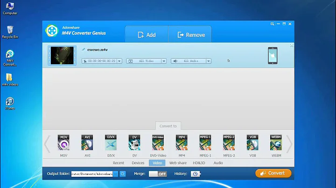
Task: Open the HD&3D tab
Action: [x=199, y=163]
